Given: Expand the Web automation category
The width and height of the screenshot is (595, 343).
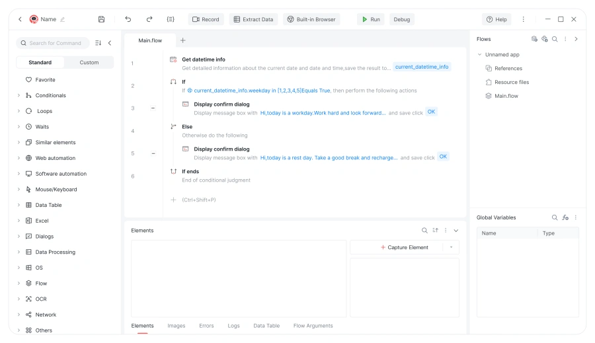Looking at the screenshot, I should click(x=19, y=158).
